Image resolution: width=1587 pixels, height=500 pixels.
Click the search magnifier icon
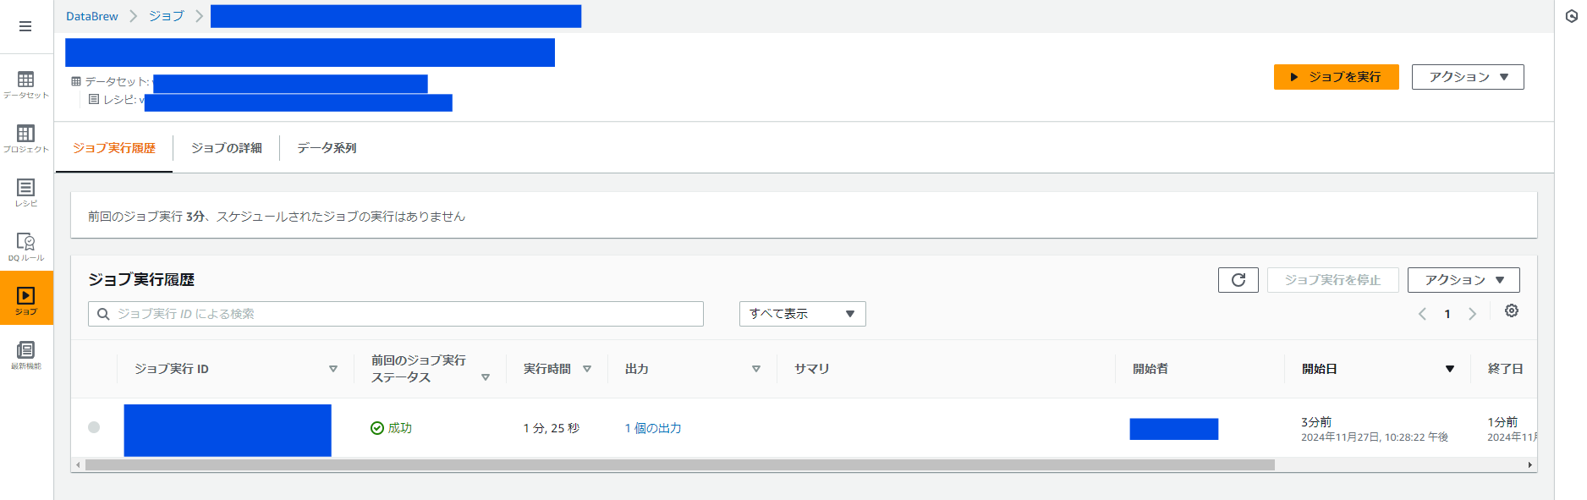pyautogui.click(x=103, y=314)
